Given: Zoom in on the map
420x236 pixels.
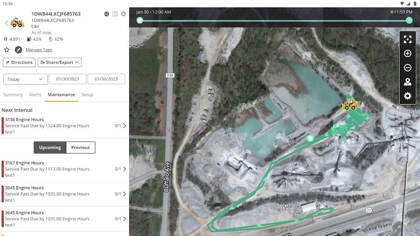Looking at the screenshot, I should click(x=407, y=53).
